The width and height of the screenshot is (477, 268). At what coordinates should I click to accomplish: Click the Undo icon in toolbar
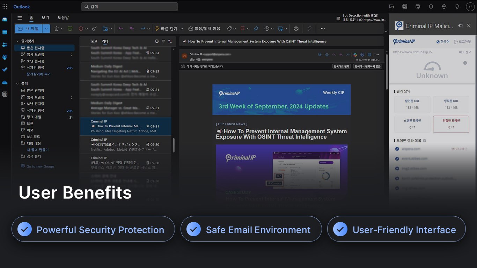coord(309,29)
